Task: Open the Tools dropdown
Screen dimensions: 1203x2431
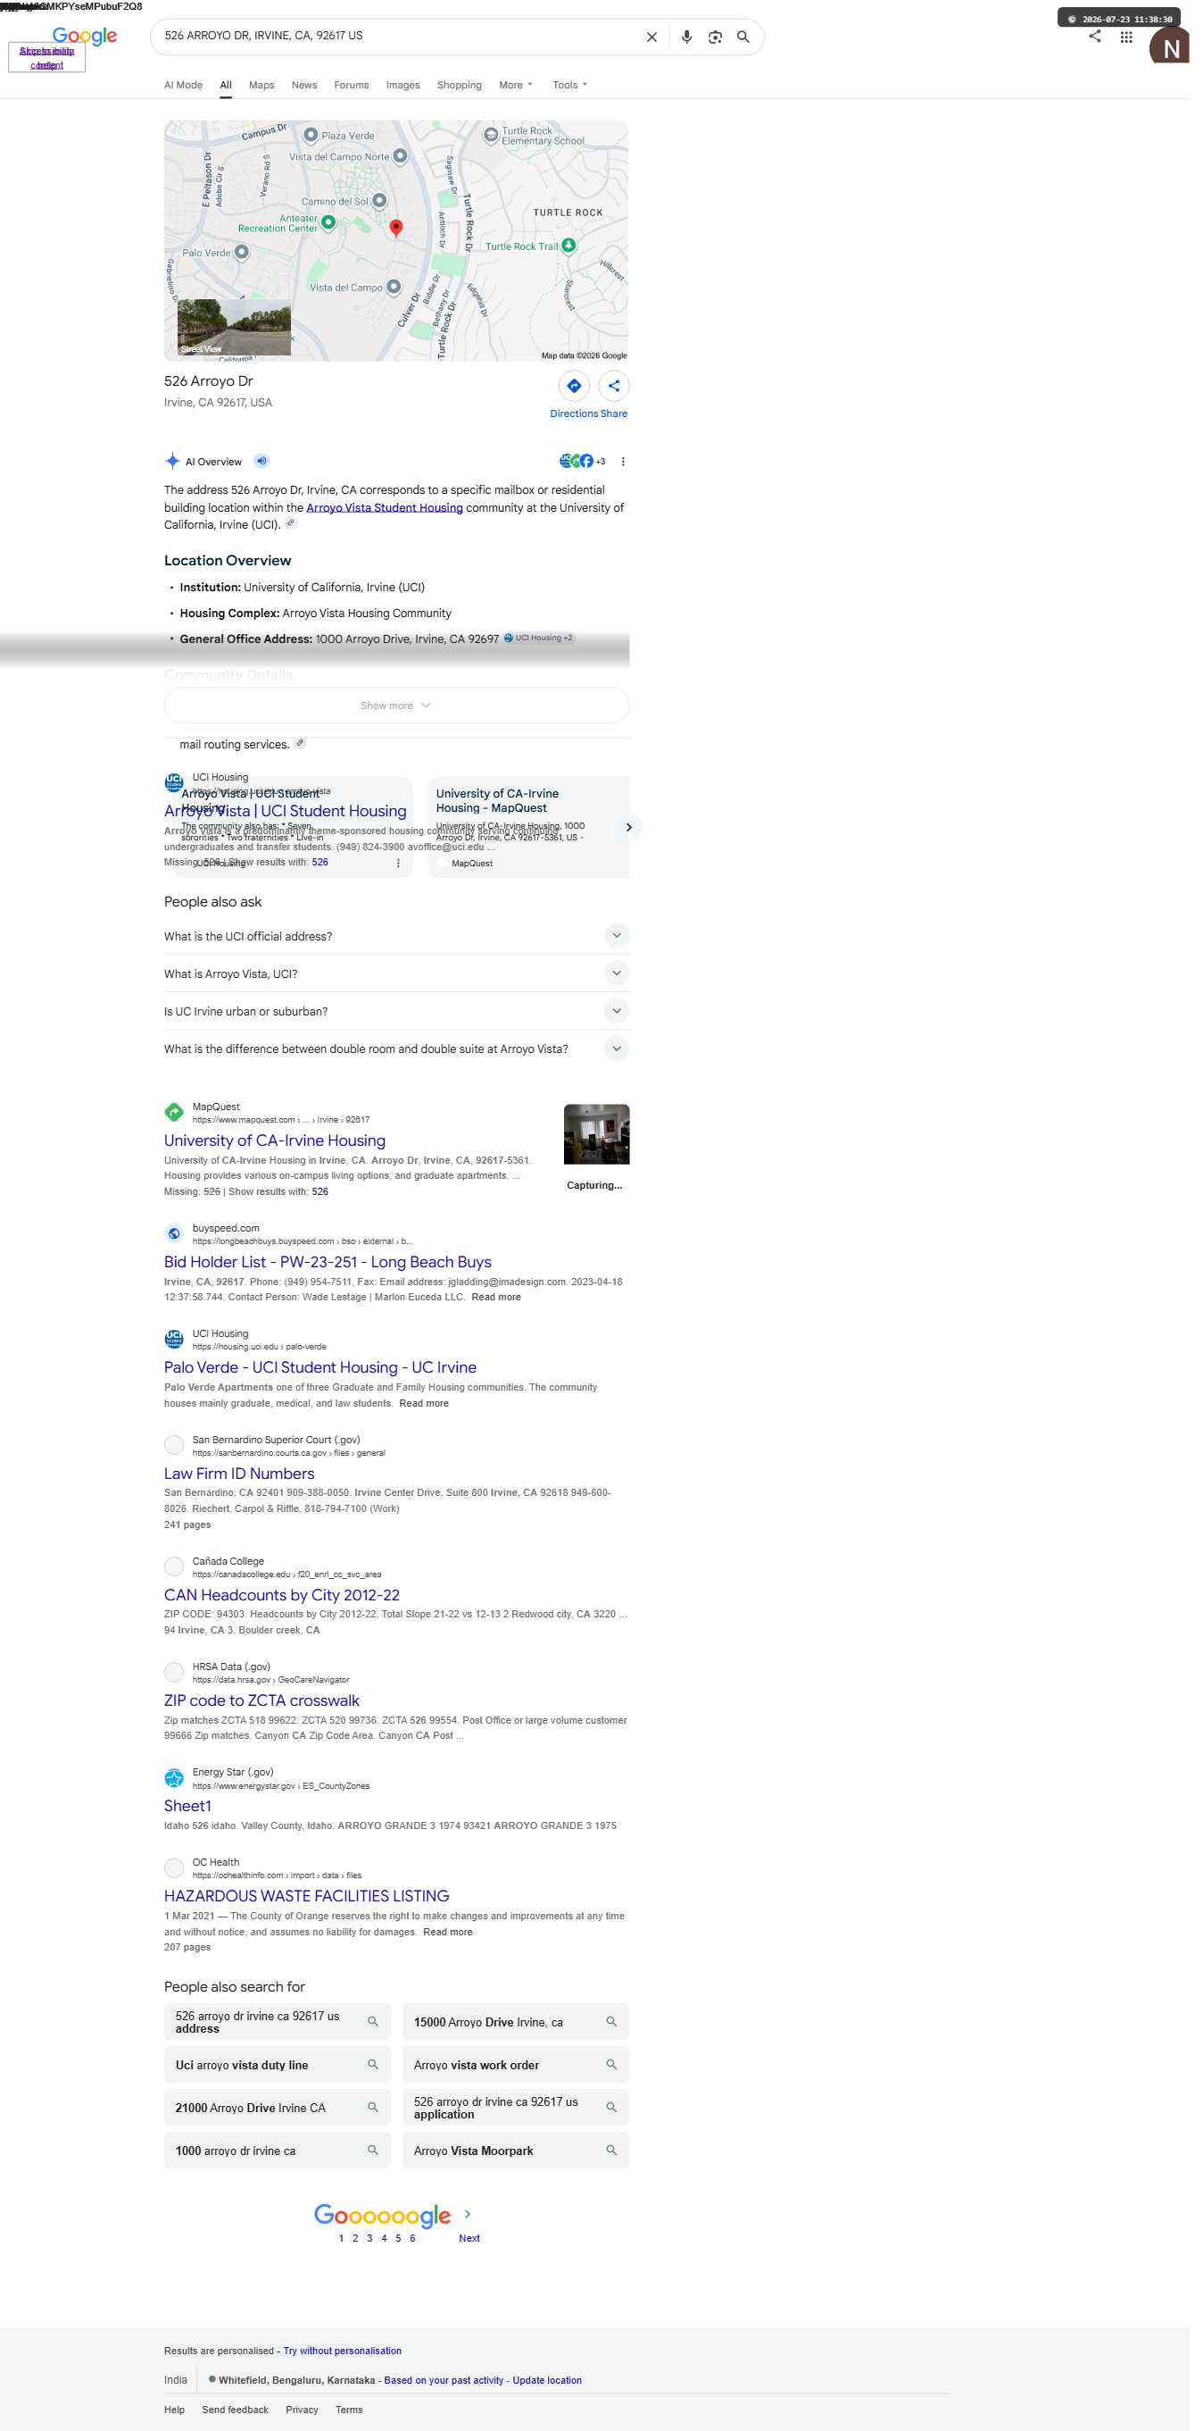Action: [x=569, y=85]
